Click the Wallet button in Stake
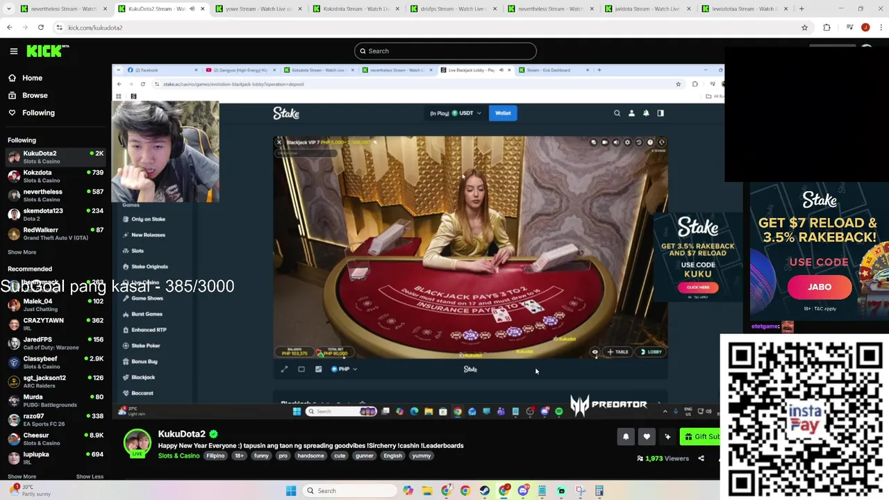This screenshot has width=889, height=500. coord(503,113)
